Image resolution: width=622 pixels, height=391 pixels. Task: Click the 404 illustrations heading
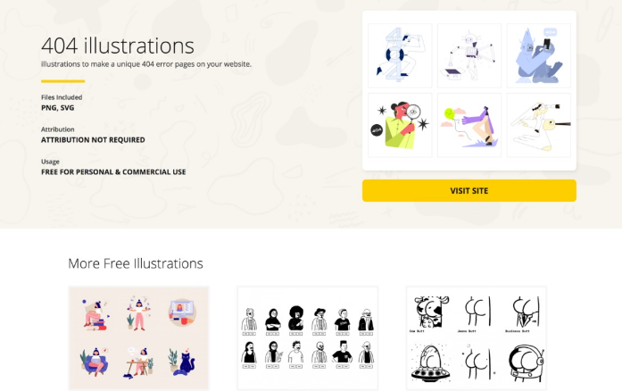coord(118,46)
